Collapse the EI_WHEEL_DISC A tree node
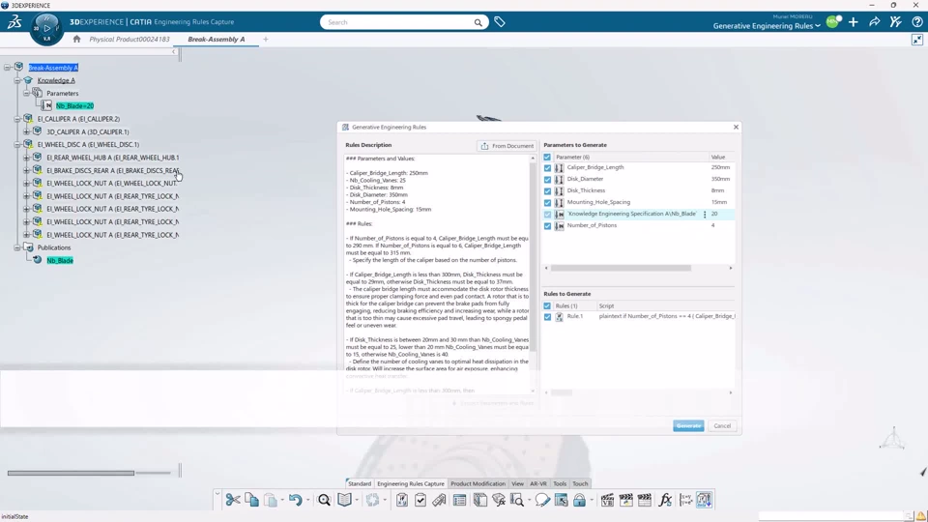 [17, 144]
